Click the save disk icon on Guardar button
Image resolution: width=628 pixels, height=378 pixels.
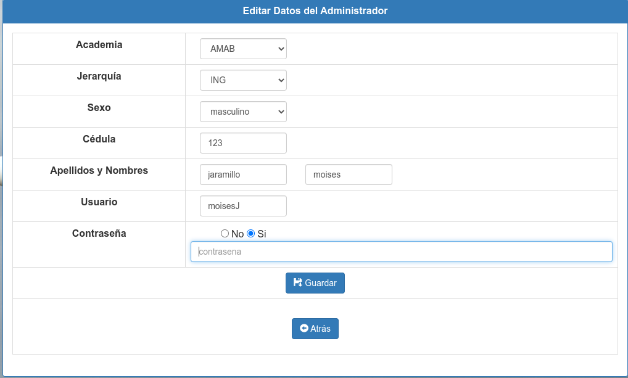point(297,282)
